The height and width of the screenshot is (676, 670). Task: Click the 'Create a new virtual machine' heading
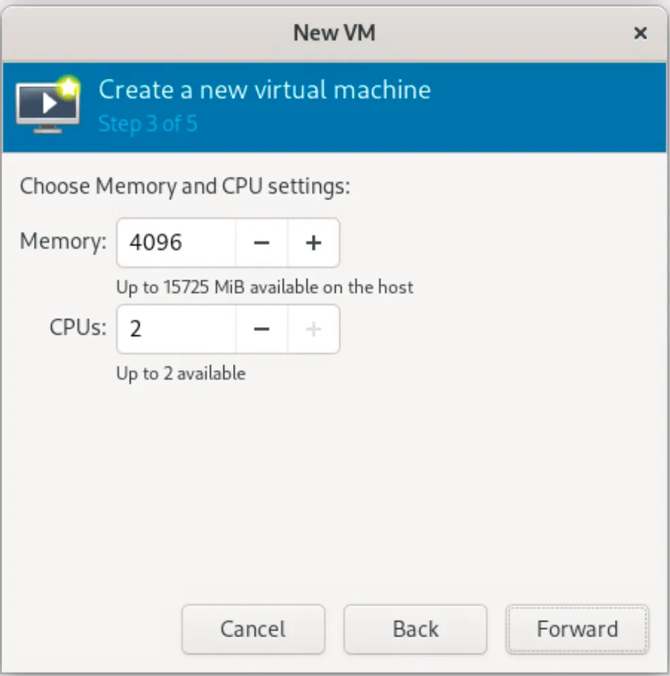264,90
